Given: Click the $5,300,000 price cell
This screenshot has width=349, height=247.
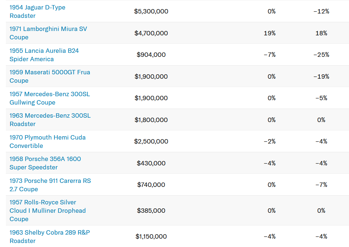Looking at the screenshot, I should [151, 11].
